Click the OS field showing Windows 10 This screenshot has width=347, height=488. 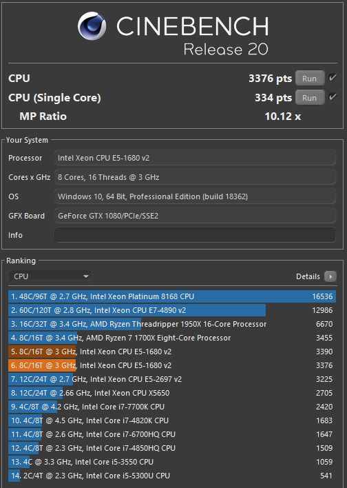195,196
